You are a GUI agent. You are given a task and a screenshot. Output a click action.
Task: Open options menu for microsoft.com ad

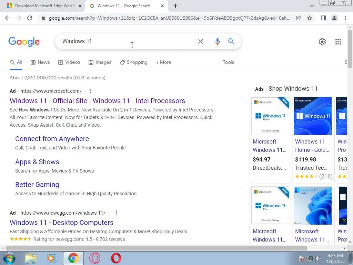[90, 91]
